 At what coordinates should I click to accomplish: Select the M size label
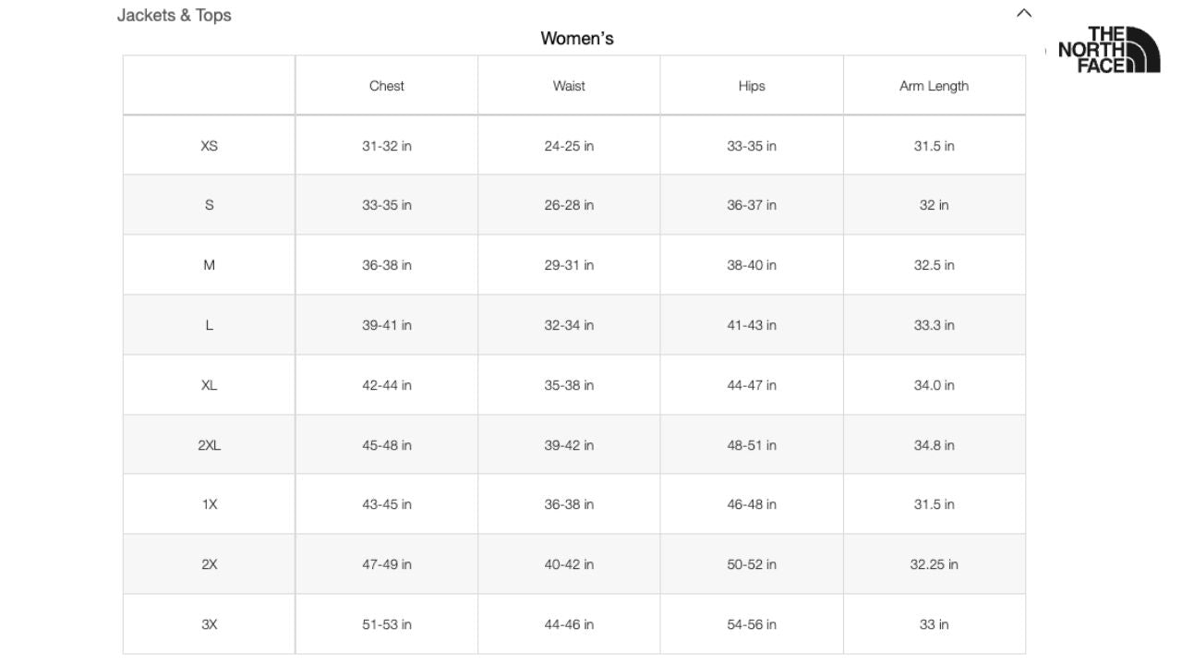click(x=209, y=264)
